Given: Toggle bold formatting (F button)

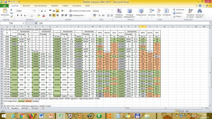Looking at the screenshot, I should (17, 15).
